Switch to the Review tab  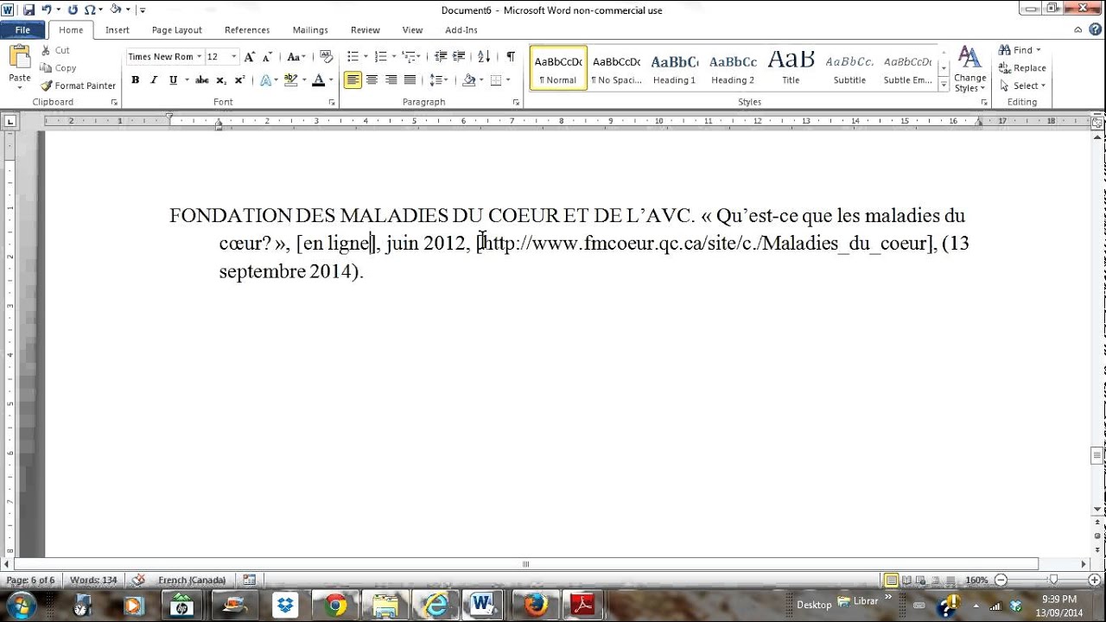[x=365, y=29]
